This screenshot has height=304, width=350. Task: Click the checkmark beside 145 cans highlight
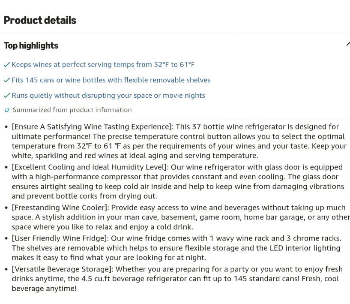coord(7,80)
